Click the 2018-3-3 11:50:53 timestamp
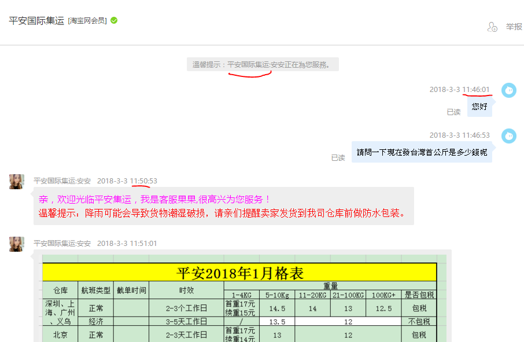Viewport: 524px width, 342px height. pyautogui.click(x=127, y=181)
